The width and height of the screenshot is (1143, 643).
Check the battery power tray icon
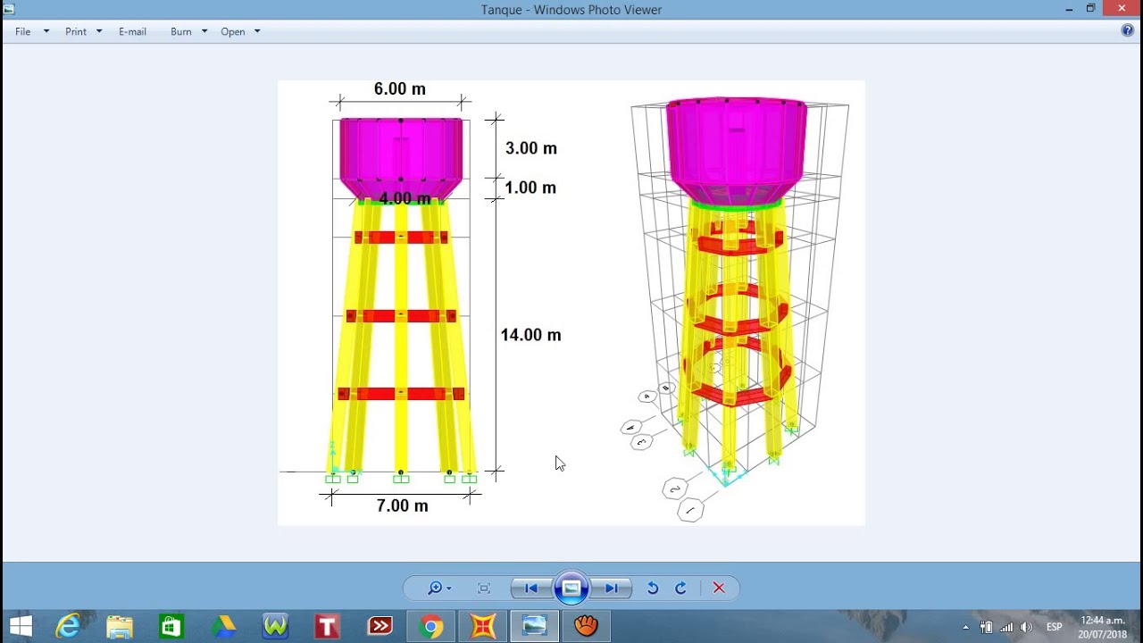(x=987, y=627)
